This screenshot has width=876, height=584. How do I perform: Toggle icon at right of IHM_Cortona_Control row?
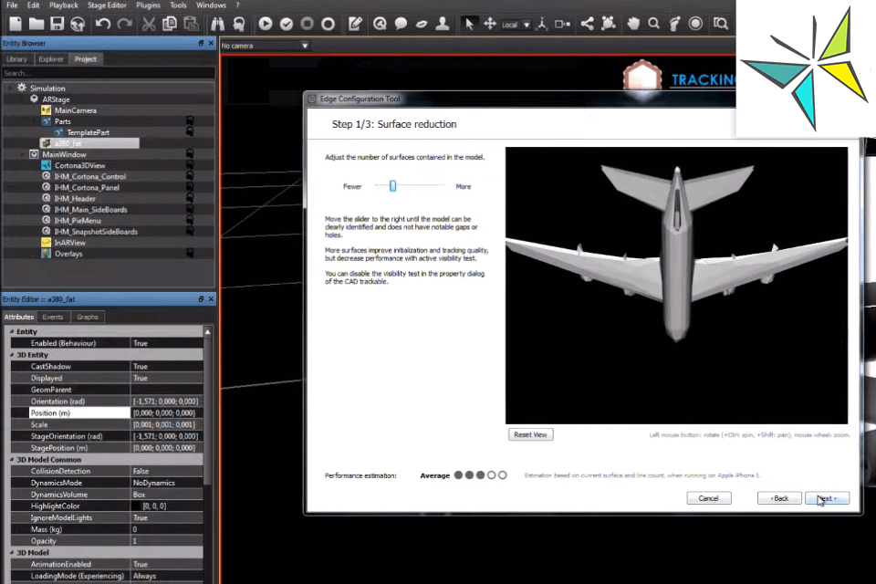point(190,176)
